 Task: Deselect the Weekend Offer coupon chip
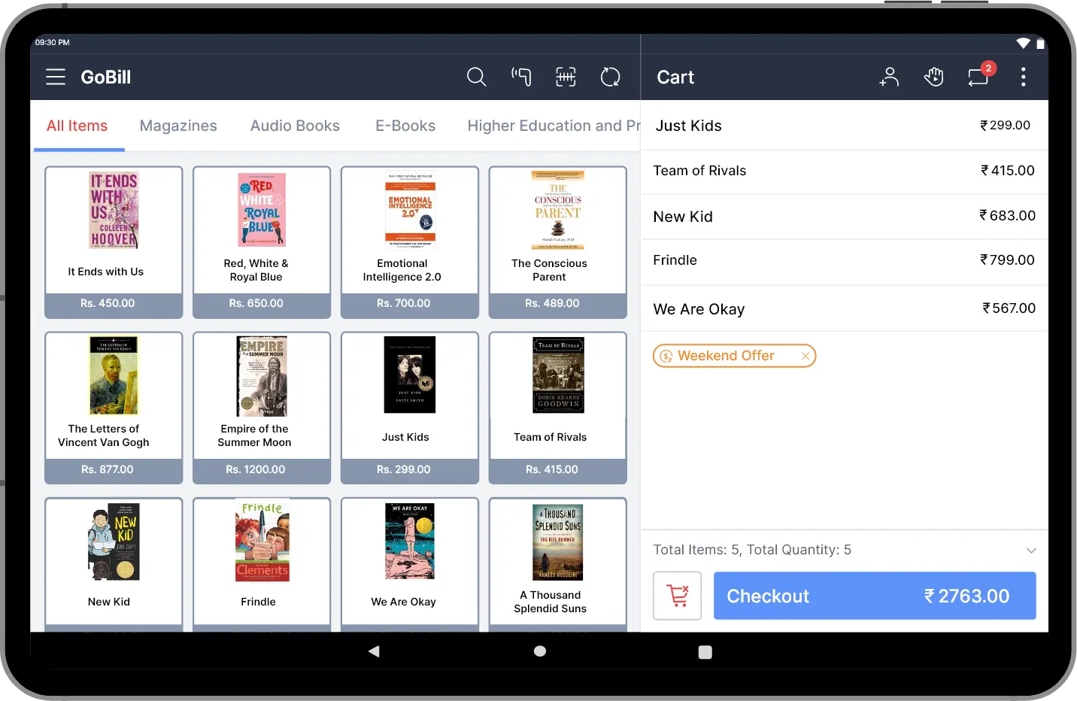pos(726,356)
